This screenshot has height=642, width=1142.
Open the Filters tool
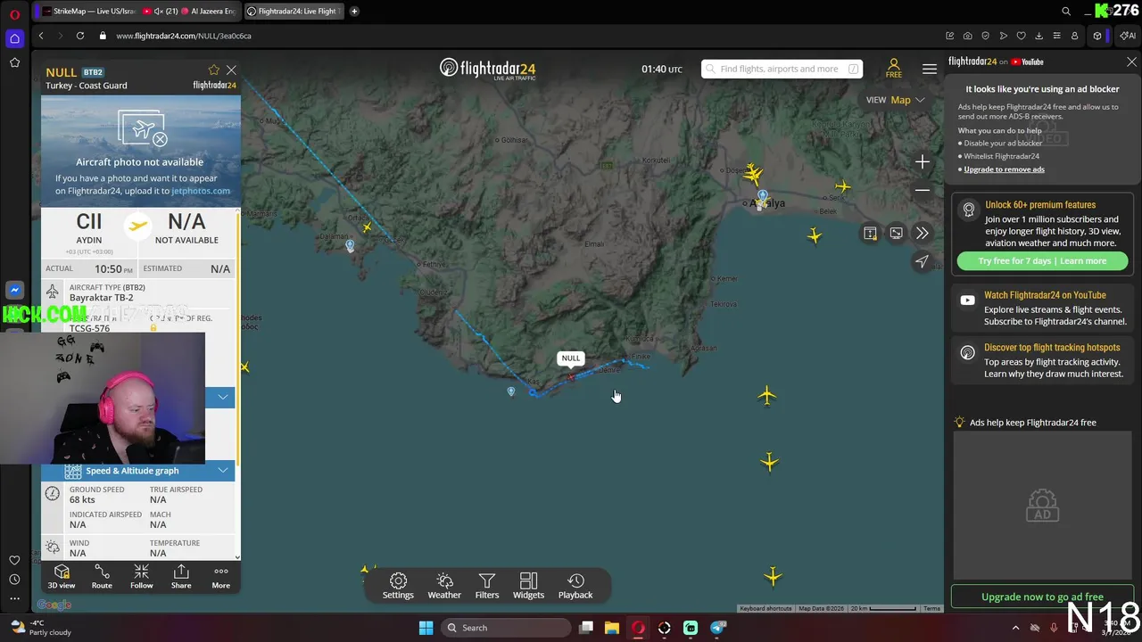tap(487, 586)
